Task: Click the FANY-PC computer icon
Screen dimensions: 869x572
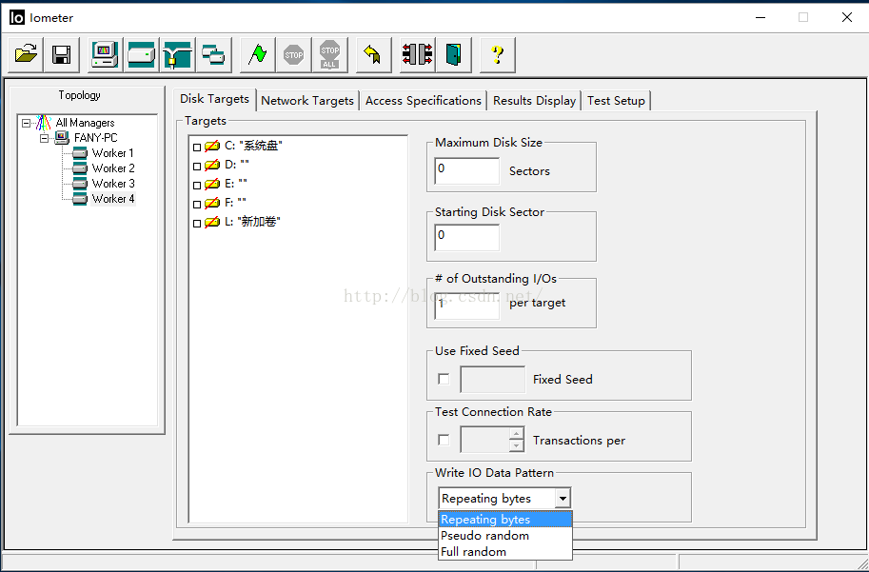Action: tap(62, 138)
